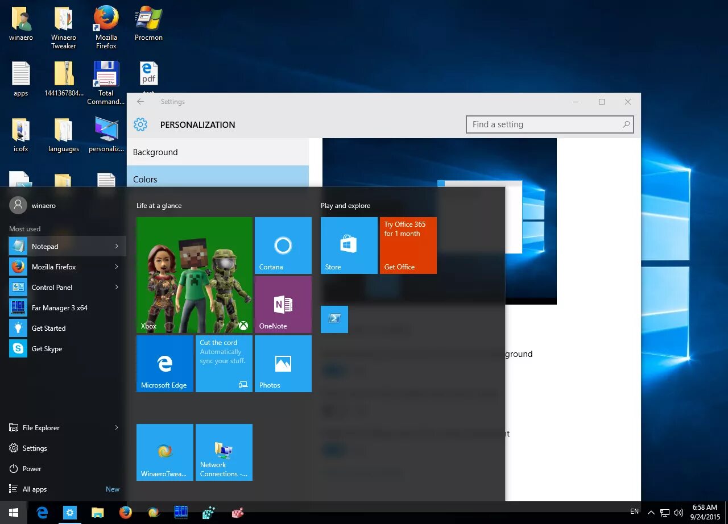Click the Windows Start button on taskbar

[x=14, y=513]
